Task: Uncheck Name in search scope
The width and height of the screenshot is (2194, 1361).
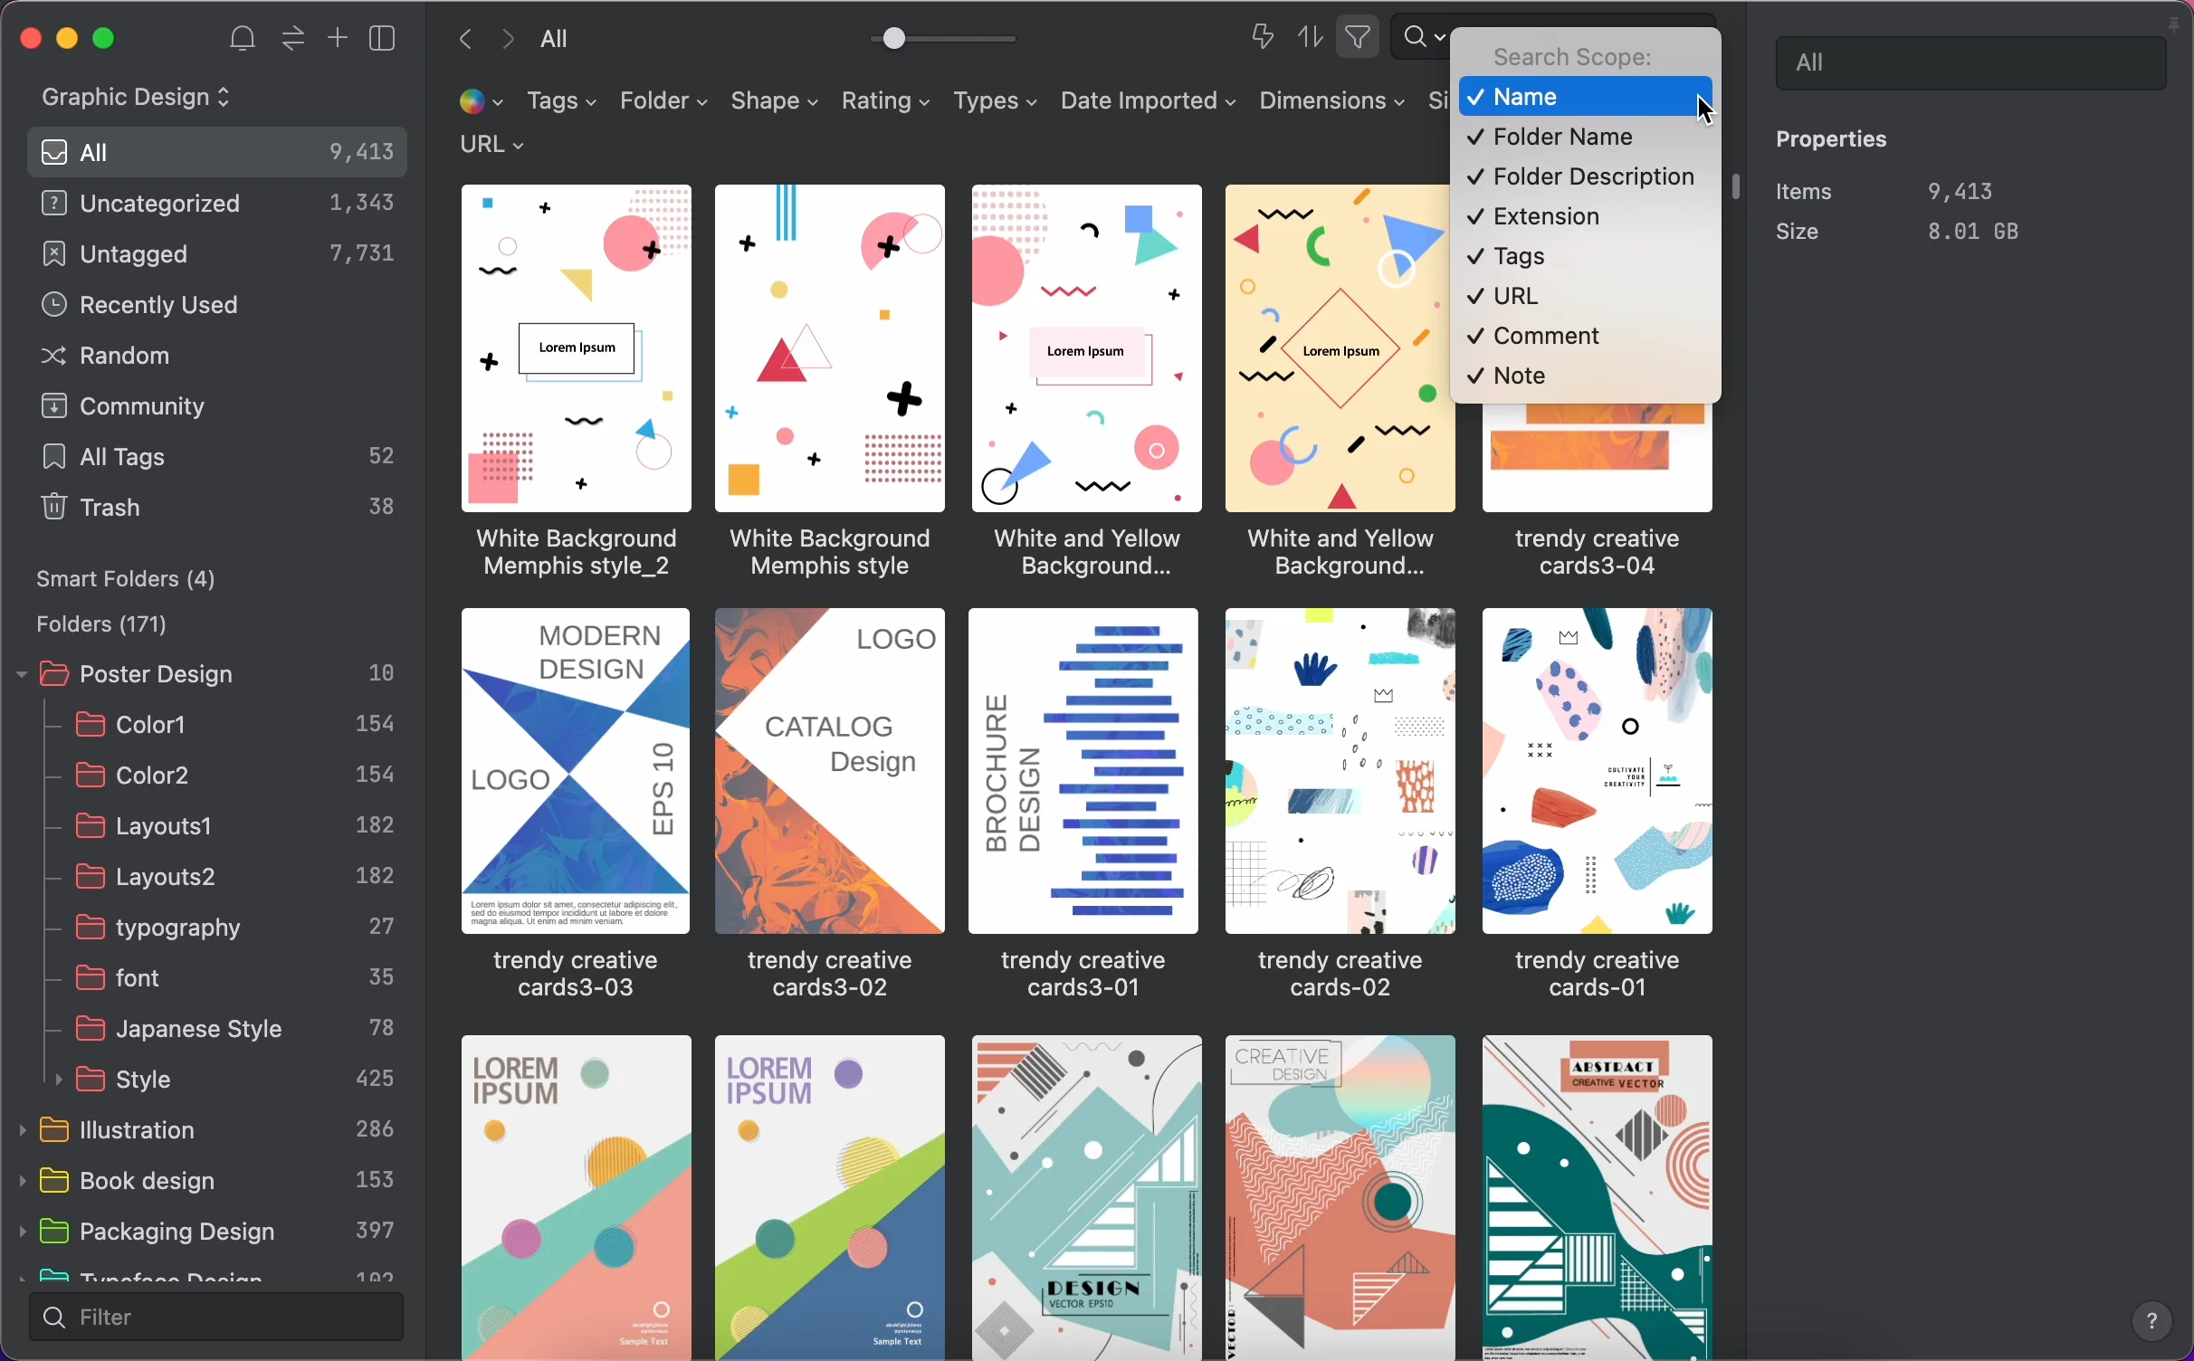Action: 1585,97
